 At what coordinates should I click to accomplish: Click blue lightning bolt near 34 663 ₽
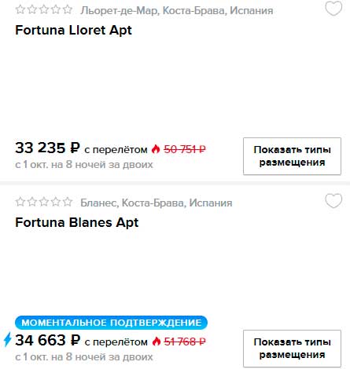[x=8, y=339]
